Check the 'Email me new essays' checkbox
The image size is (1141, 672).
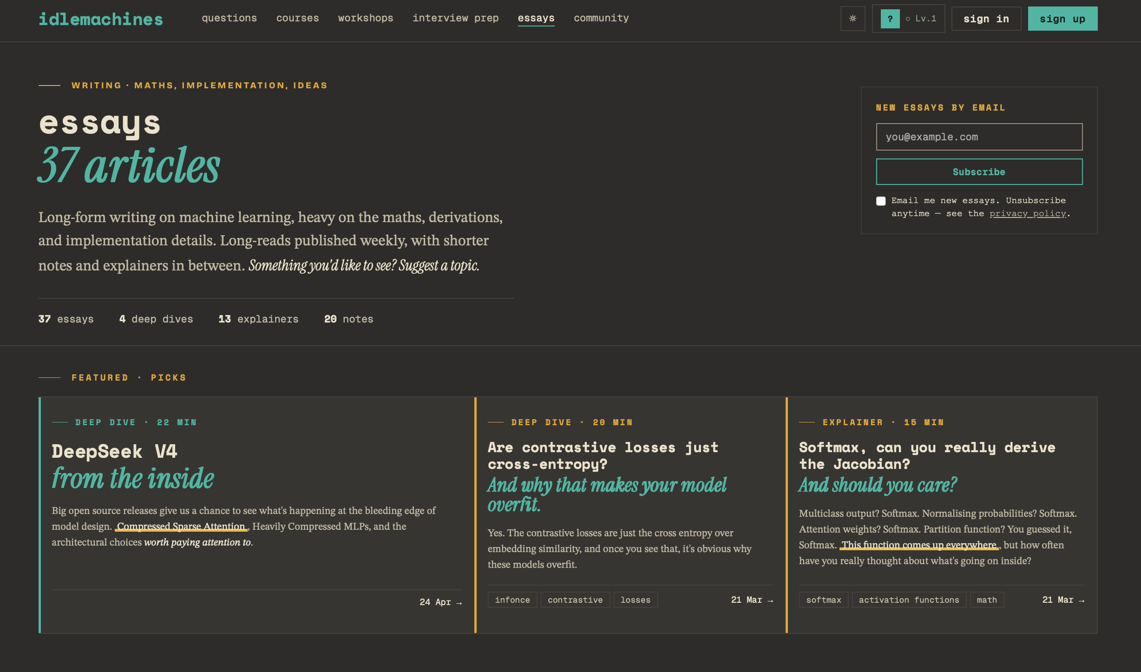coord(881,201)
